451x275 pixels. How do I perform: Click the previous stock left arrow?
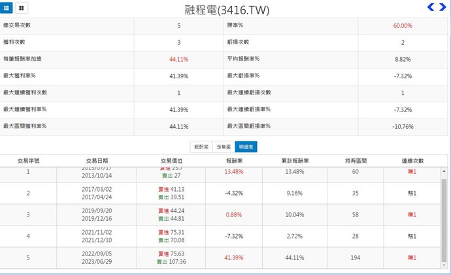coord(431,7)
